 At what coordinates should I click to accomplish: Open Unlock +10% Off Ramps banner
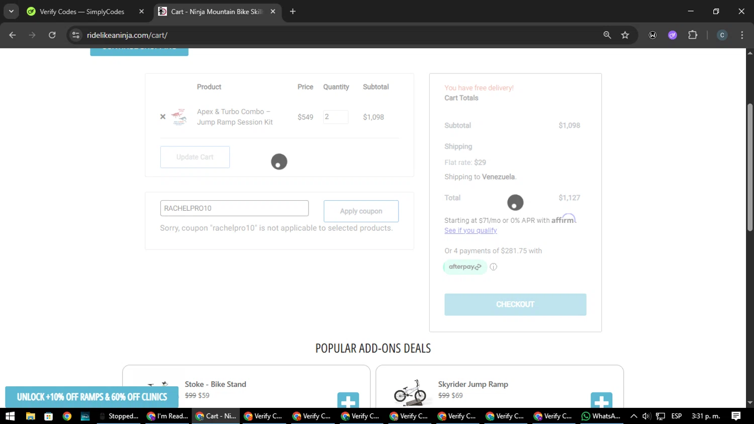92,397
